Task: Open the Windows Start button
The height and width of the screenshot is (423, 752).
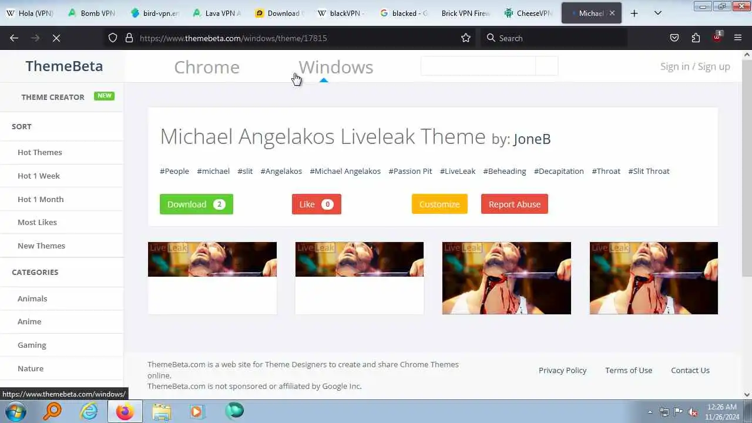Action: coord(16,411)
